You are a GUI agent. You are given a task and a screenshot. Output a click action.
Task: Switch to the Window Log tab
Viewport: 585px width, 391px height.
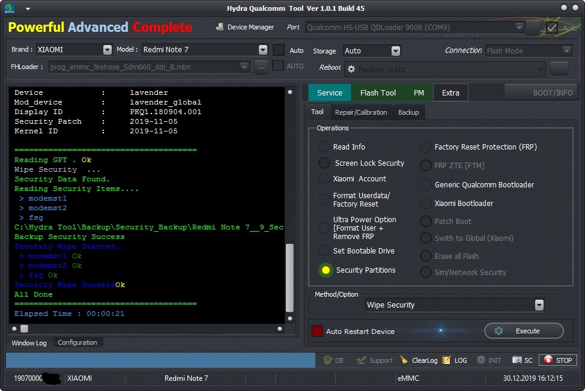point(29,343)
